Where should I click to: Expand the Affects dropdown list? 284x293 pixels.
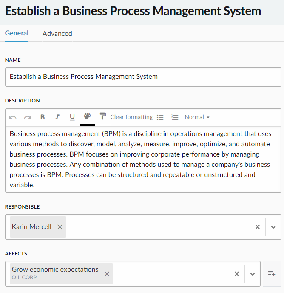(253, 274)
